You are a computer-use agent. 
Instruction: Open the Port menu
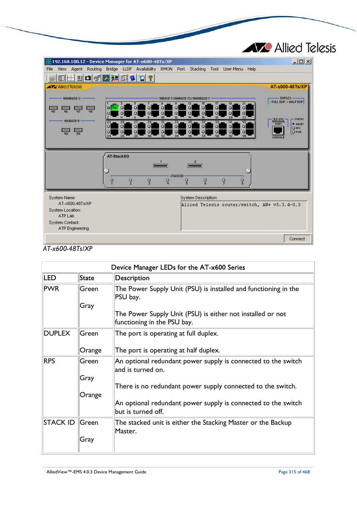click(x=181, y=69)
